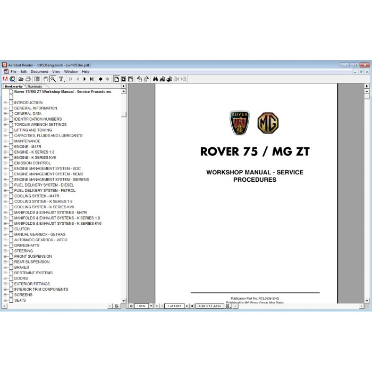Open ENGINE - K SERIES KV6 bookmark
Screen dimensions: 372x372
(35, 157)
